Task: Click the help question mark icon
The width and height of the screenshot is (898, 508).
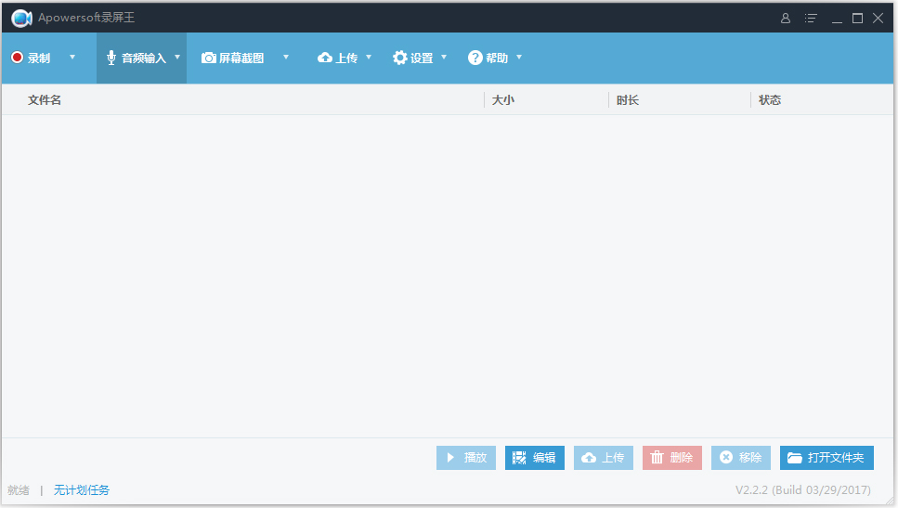Action: (475, 58)
